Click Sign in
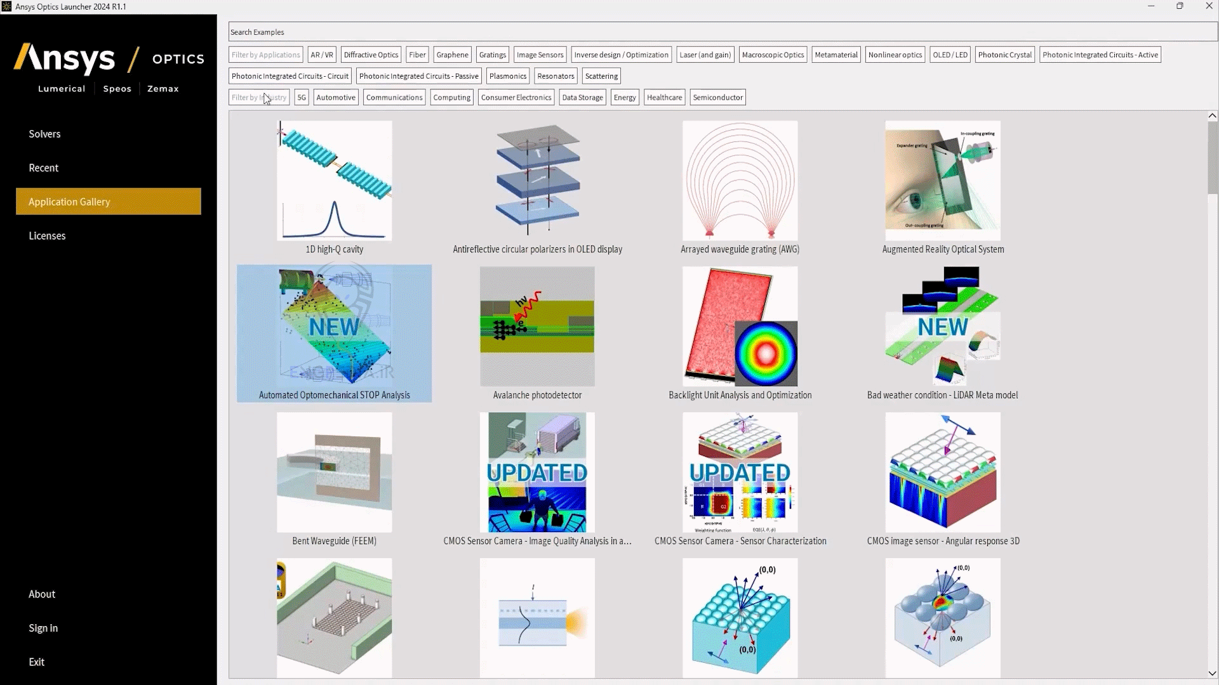The image size is (1219, 685). 43,627
